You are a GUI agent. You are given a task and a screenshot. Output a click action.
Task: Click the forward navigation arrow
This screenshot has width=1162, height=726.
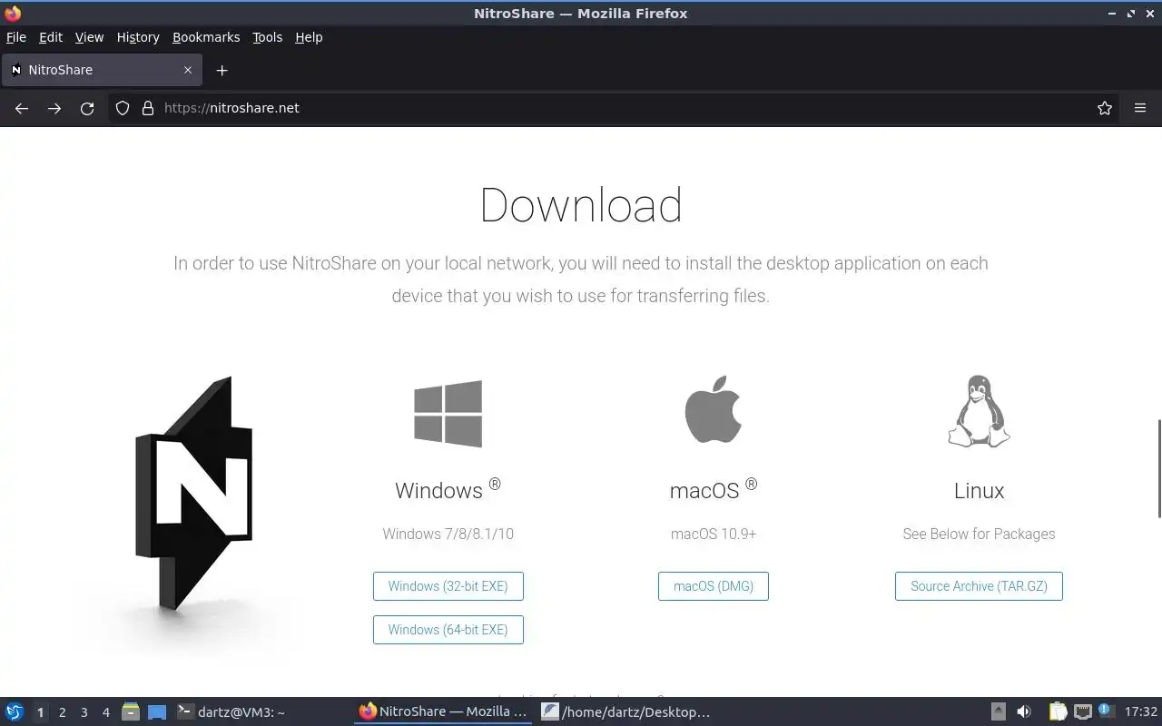pyautogui.click(x=54, y=108)
